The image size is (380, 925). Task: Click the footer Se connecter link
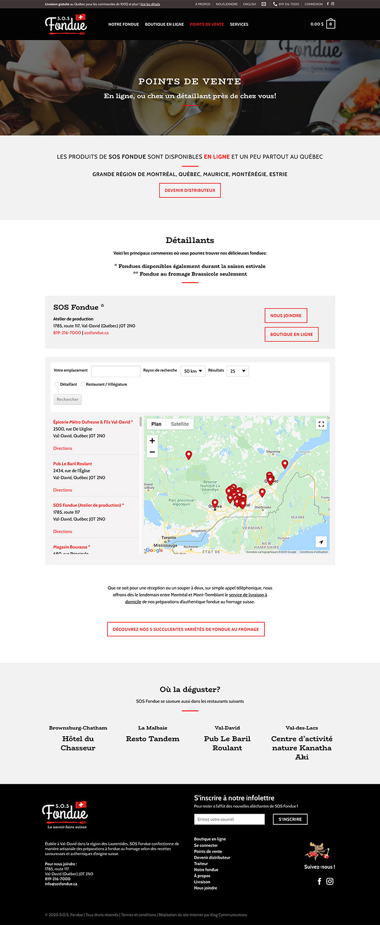[206, 846]
